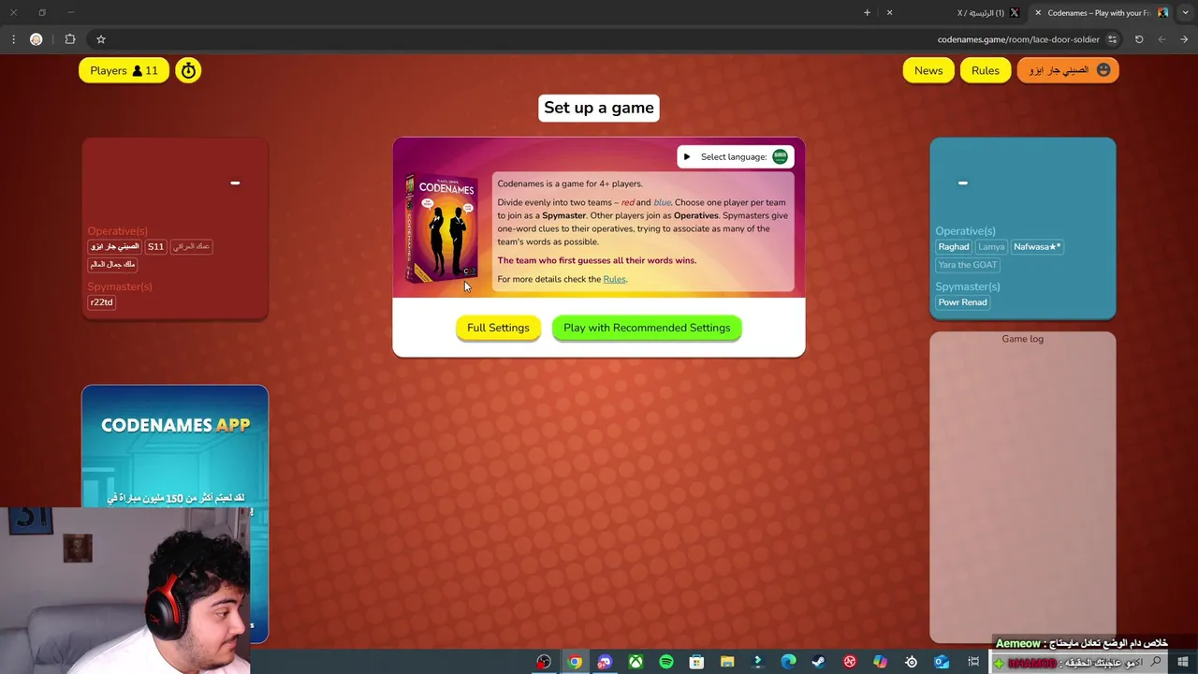
Task: Open the Rules button in header
Action: point(986,70)
